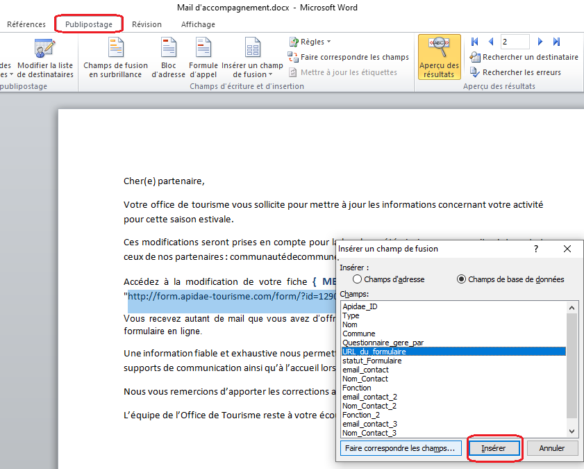
Task: Click Cher(e) partenaire greeting text
Action: coord(164,181)
